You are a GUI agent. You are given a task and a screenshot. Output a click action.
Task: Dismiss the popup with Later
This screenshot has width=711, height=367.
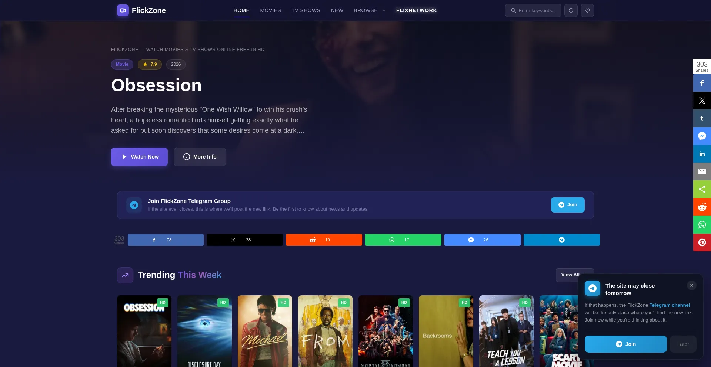tap(683, 344)
